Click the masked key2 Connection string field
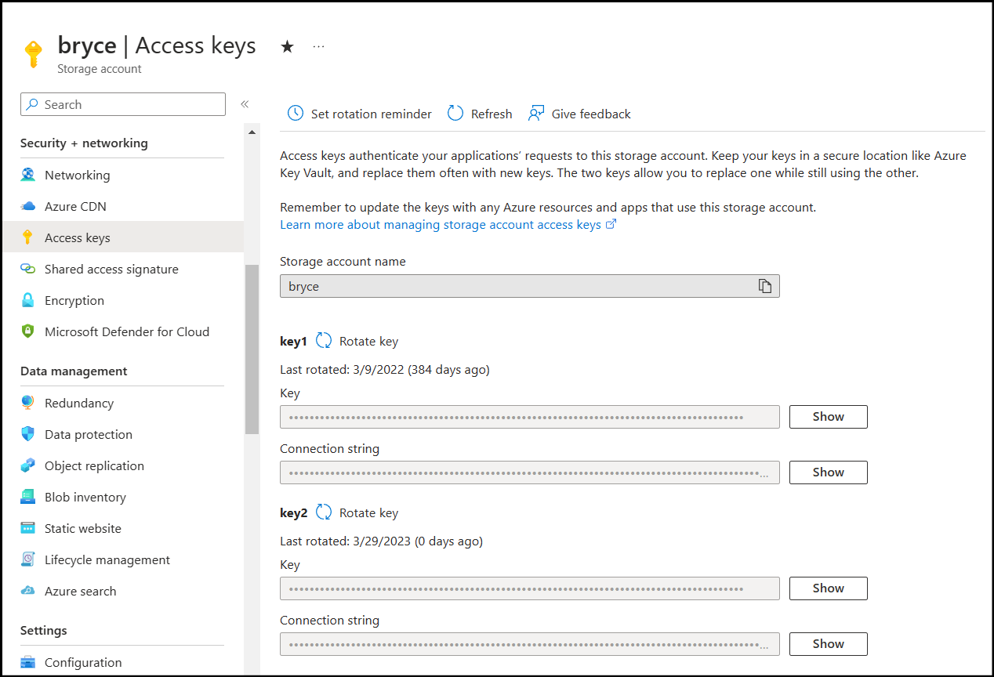The height and width of the screenshot is (677, 994). pos(530,644)
